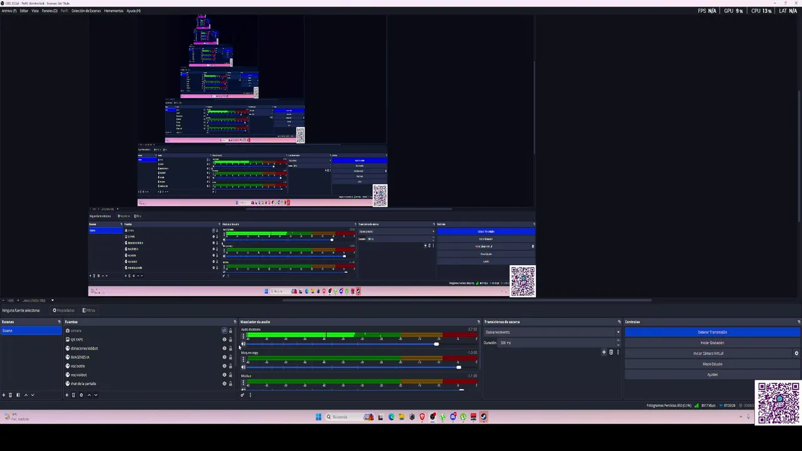Toggle visibility of camara source
The height and width of the screenshot is (451, 802).
pos(224,331)
